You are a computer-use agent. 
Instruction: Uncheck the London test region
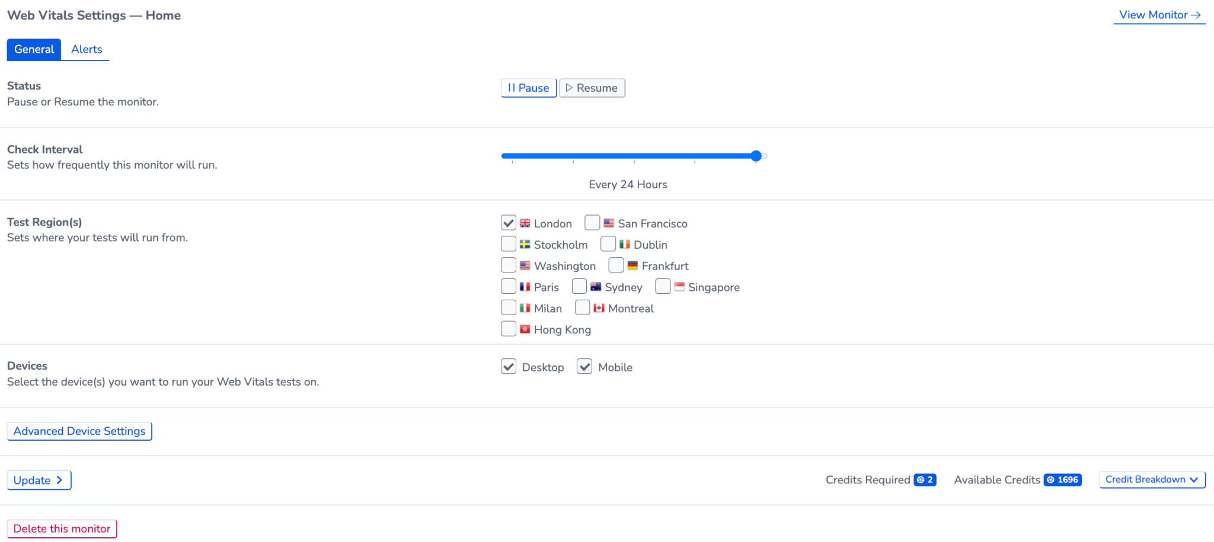pos(508,222)
